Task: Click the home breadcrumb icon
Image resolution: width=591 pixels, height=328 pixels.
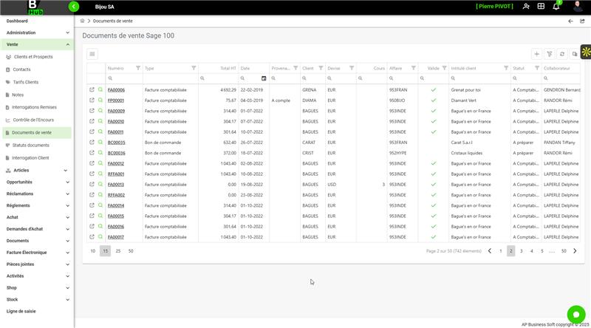Action: [x=82, y=21]
